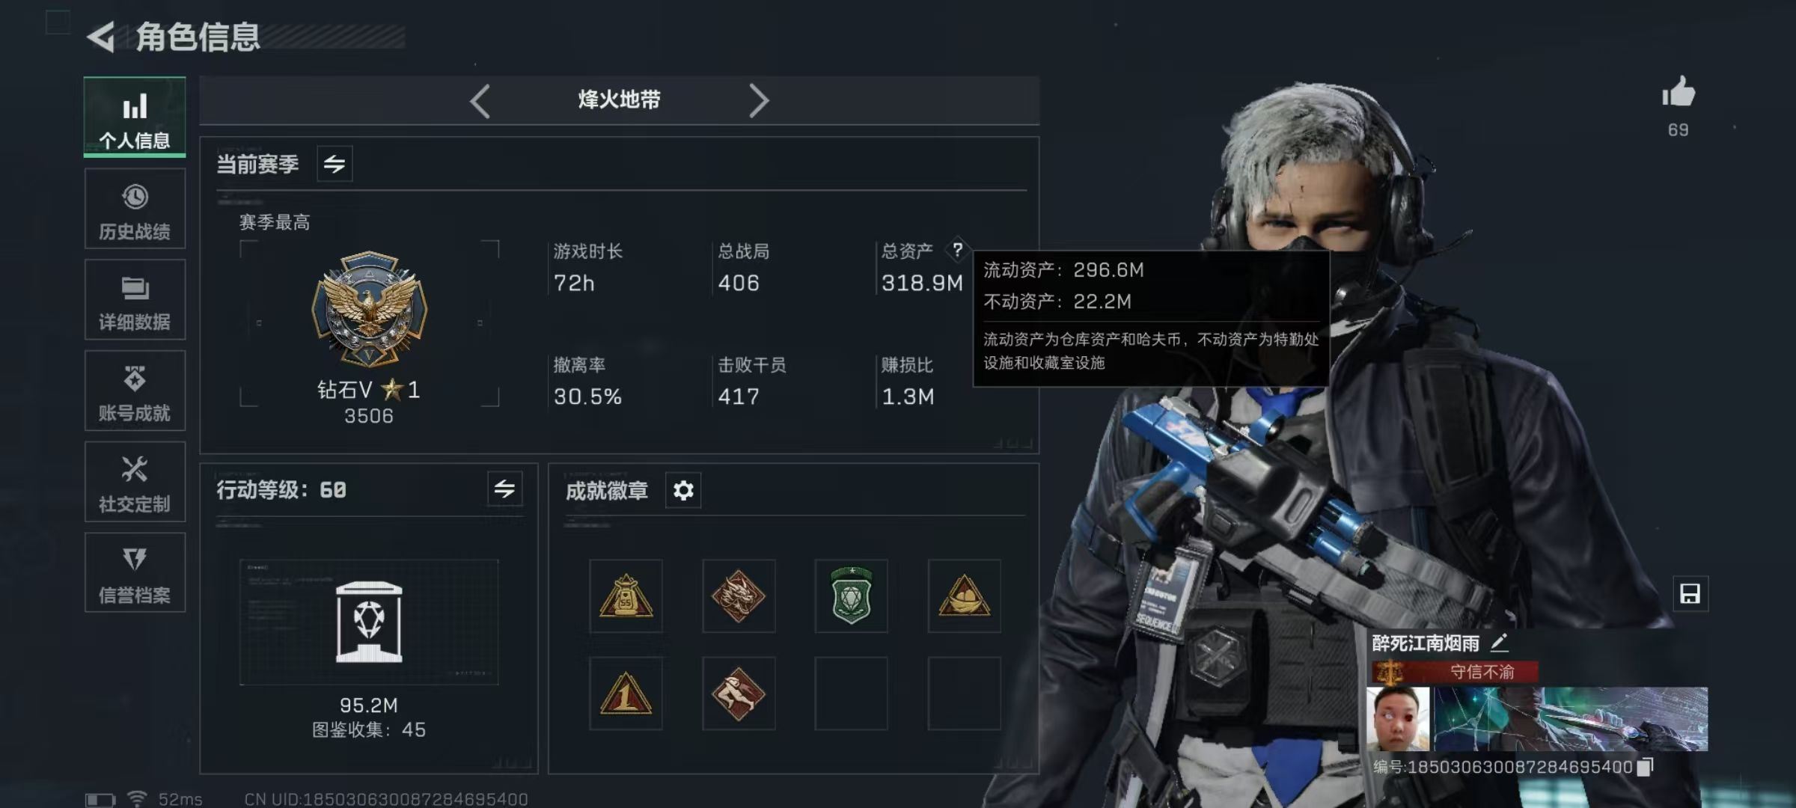Open the 详细数据 tab
Viewport: 1796px width, 808px height.
click(x=135, y=299)
